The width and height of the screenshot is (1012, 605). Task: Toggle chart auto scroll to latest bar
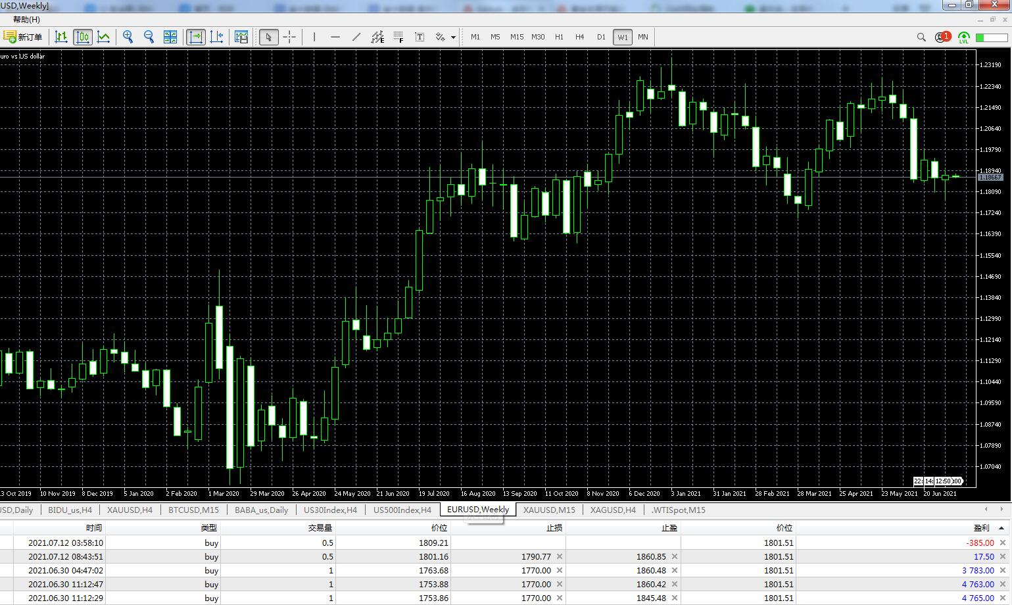[x=196, y=37]
